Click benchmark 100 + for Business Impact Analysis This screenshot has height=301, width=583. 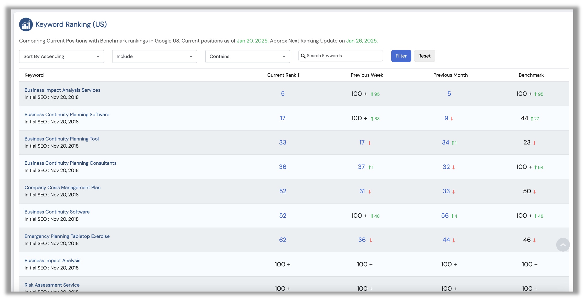[x=530, y=264]
